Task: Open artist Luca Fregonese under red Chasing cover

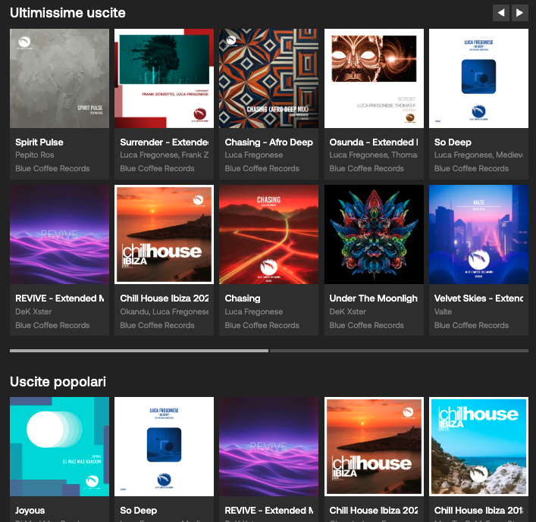Action: point(254,311)
